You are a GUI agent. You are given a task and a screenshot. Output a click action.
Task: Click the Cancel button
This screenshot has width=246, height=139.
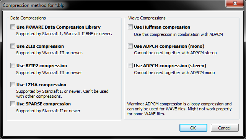click(x=225, y=128)
